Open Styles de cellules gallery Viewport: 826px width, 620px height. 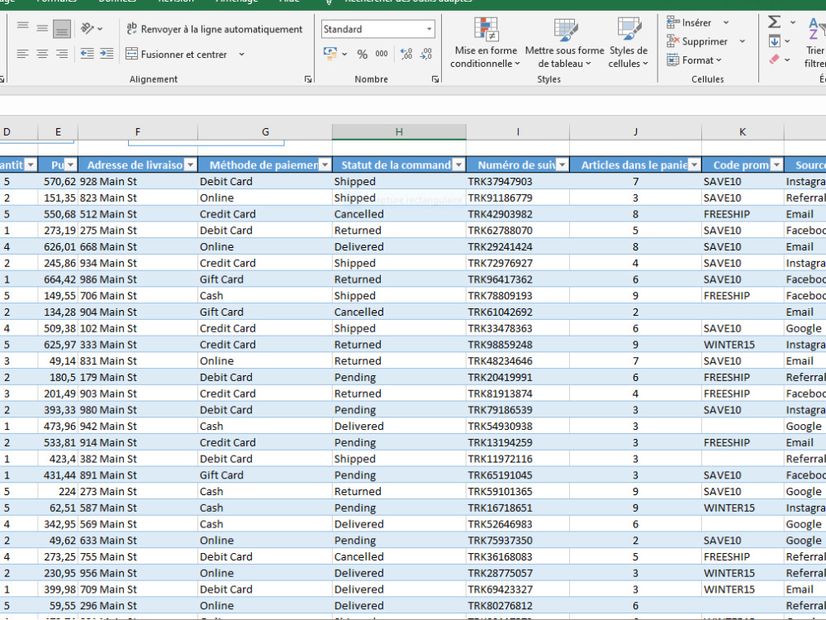(628, 42)
